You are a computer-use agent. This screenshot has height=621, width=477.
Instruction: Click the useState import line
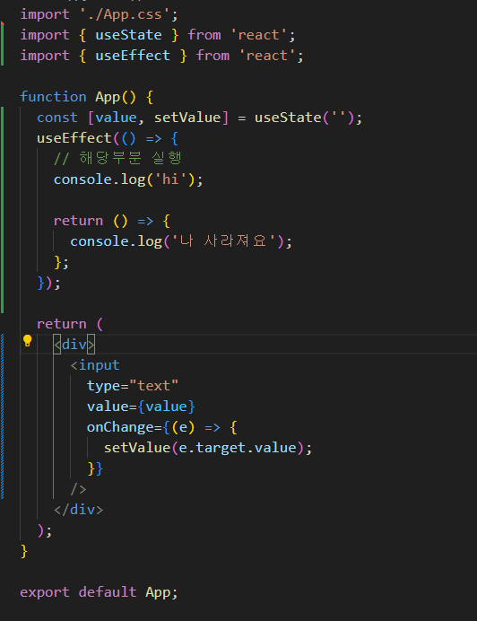point(158,35)
